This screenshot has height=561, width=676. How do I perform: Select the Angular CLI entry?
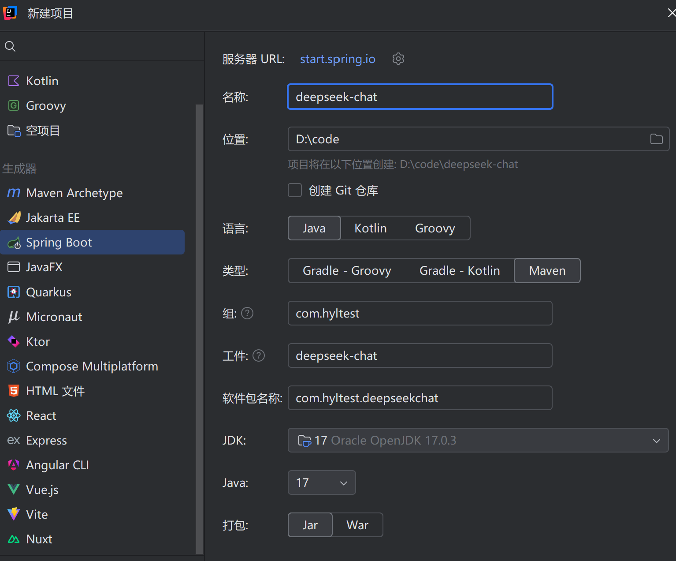[x=93, y=465]
